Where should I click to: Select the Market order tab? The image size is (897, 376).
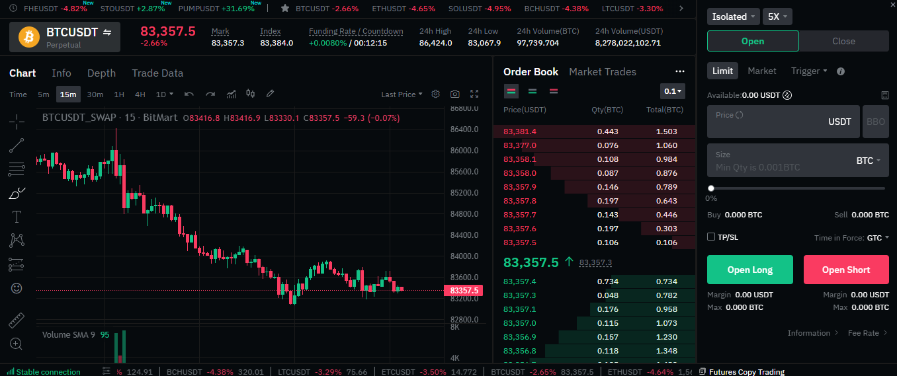762,71
